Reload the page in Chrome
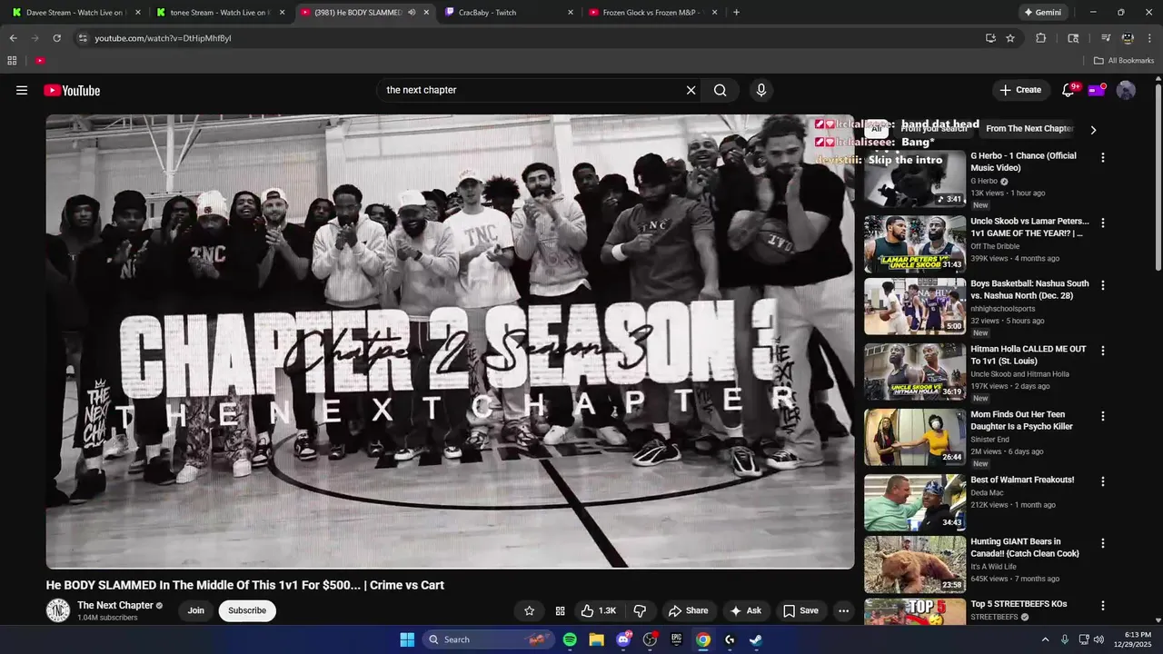The height and width of the screenshot is (654, 1163). (x=56, y=38)
